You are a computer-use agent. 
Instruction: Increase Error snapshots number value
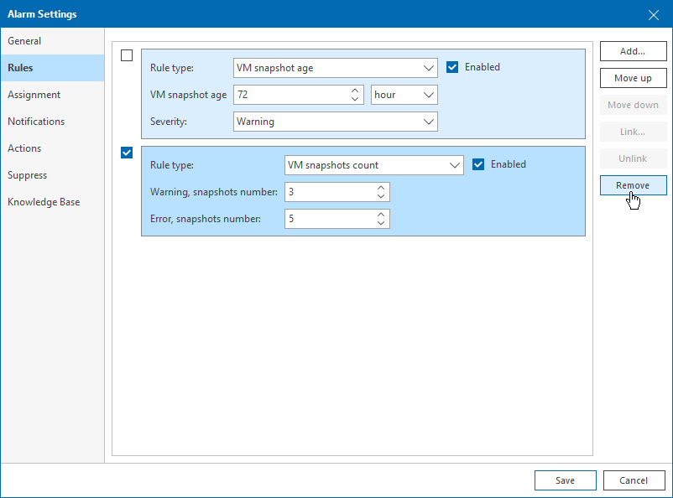(381, 214)
